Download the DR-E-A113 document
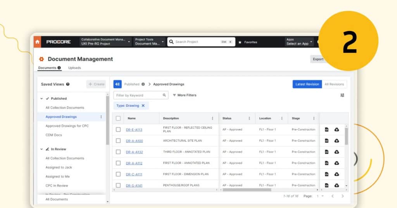Viewport: 397px width, 208px height. click(x=337, y=130)
